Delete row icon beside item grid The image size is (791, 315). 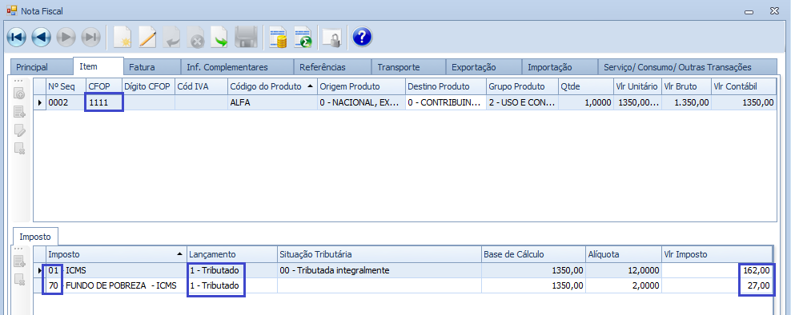click(x=19, y=148)
